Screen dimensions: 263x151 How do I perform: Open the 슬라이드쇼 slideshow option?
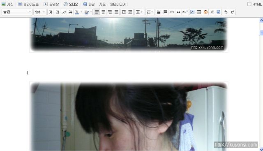(28, 4)
